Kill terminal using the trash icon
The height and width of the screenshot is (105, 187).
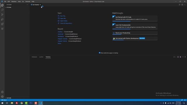(x=181, y=57)
